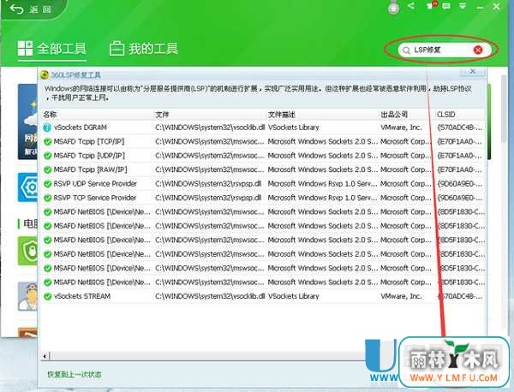
Task: Click VMware, Inc. in vSockets STREAM row
Action: click(401, 296)
